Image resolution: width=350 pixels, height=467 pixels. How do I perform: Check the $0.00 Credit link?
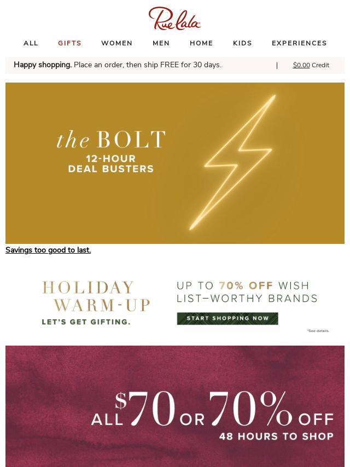click(x=311, y=65)
